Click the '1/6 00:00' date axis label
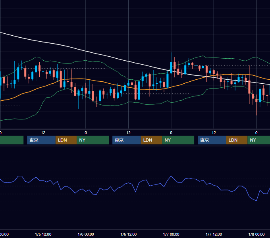270x238 pixels. tap(86, 234)
